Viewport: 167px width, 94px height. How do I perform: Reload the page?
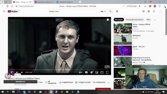pos(12,6)
